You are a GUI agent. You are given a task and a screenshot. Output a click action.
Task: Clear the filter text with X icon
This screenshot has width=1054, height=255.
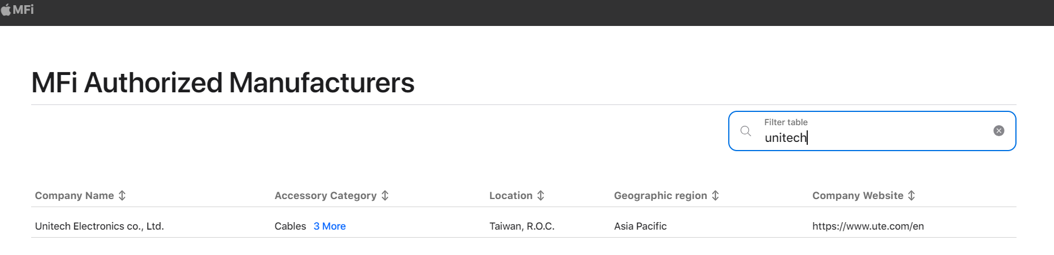click(999, 131)
